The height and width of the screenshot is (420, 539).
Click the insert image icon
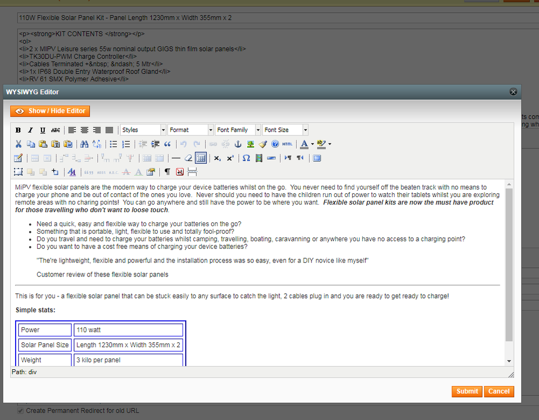click(x=251, y=144)
